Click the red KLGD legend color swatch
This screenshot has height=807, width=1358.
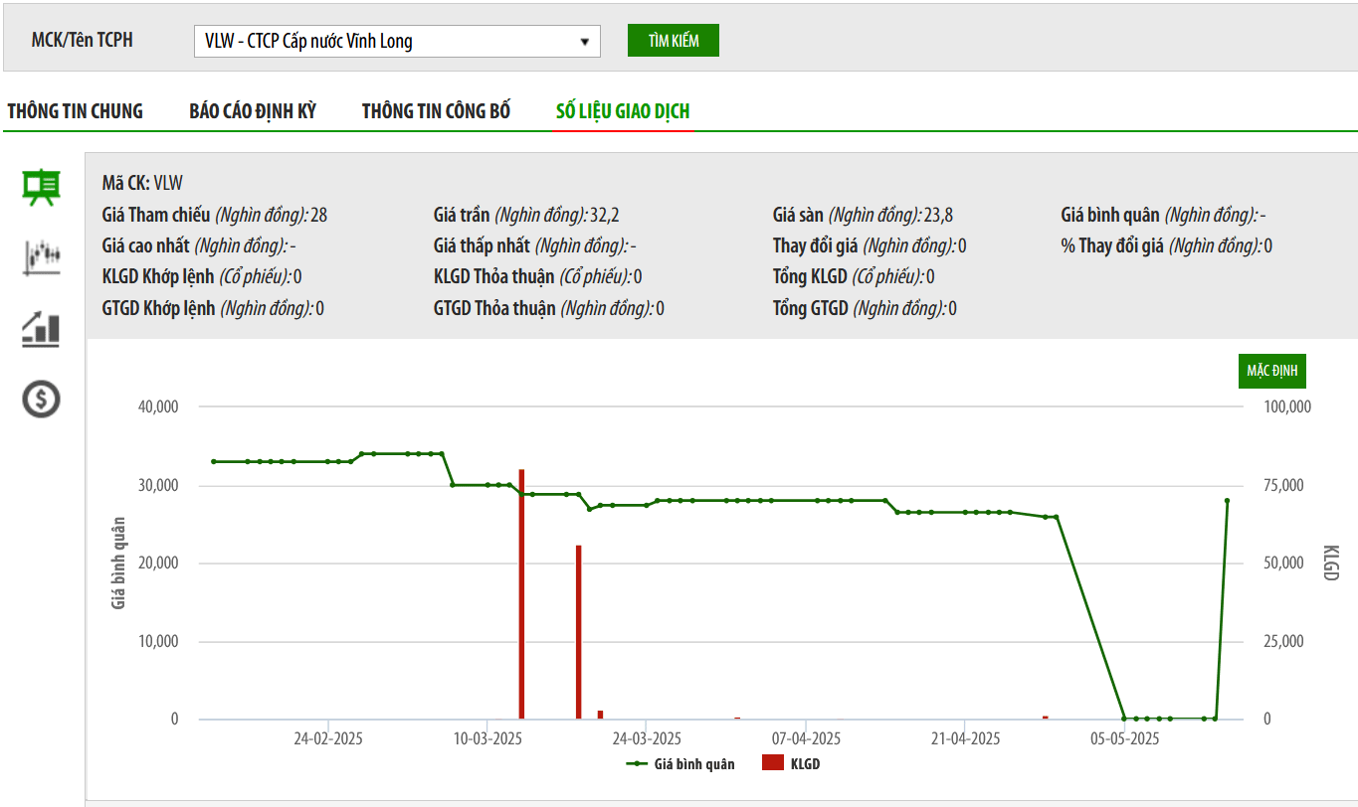tap(773, 764)
